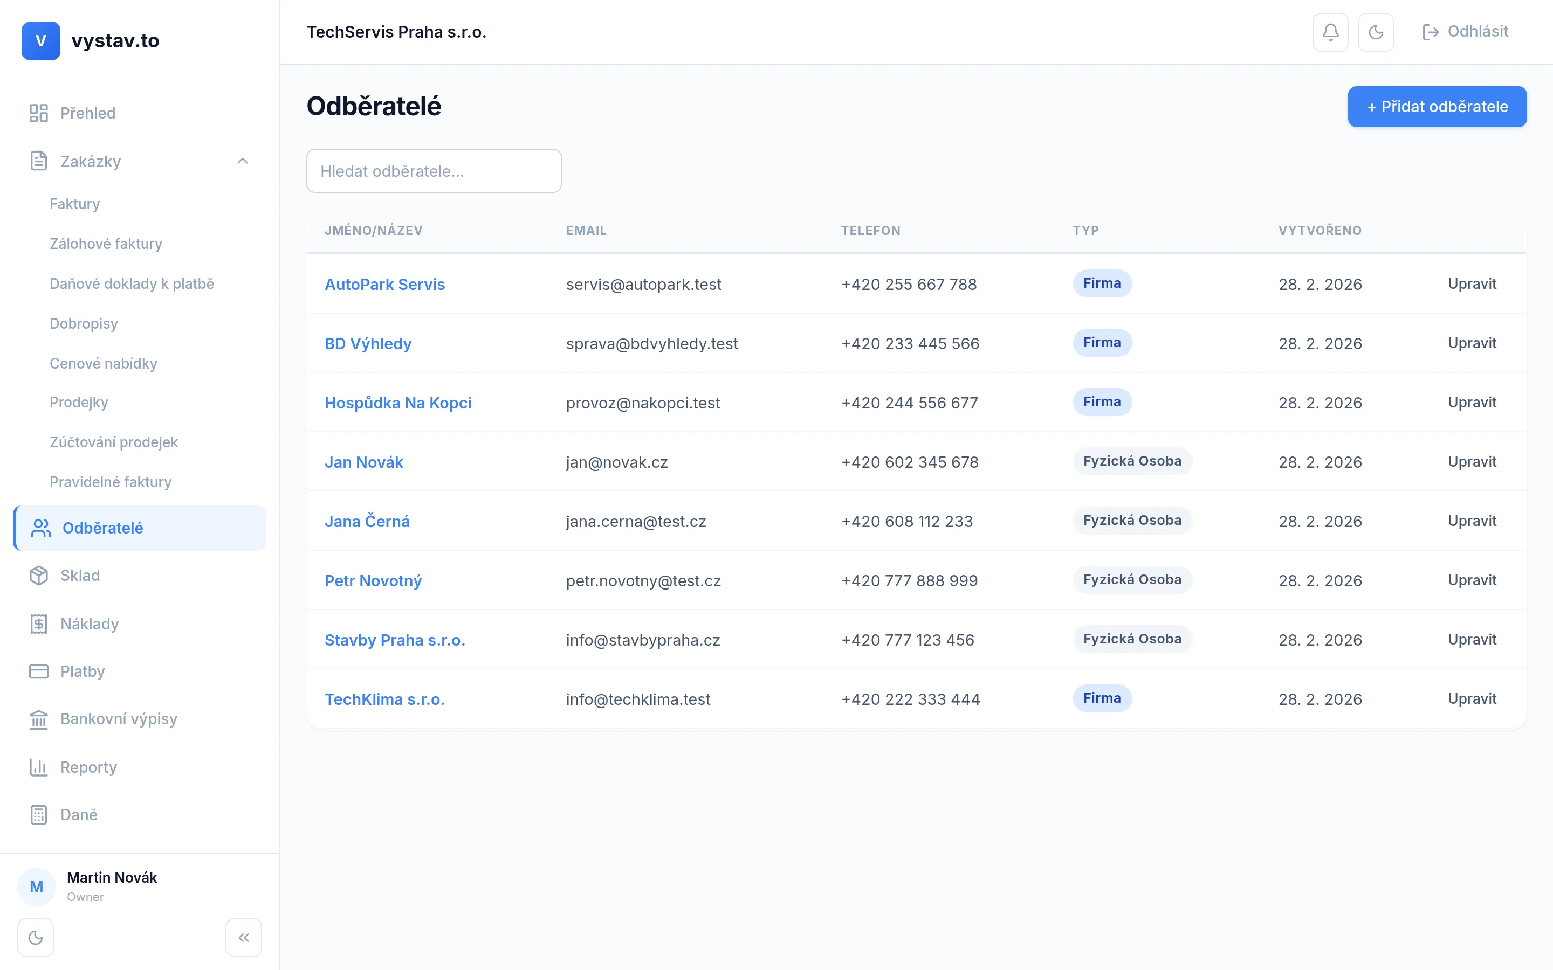Toggle dark mode in top header

[1375, 32]
